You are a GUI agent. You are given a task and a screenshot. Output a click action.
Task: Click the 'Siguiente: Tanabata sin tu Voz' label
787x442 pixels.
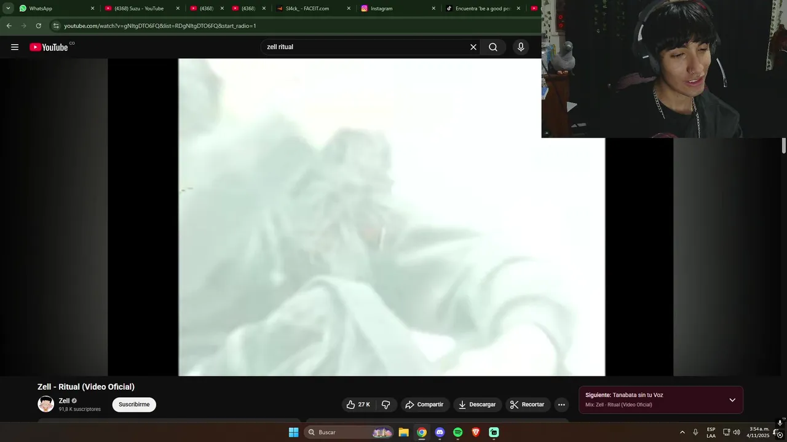pos(624,395)
